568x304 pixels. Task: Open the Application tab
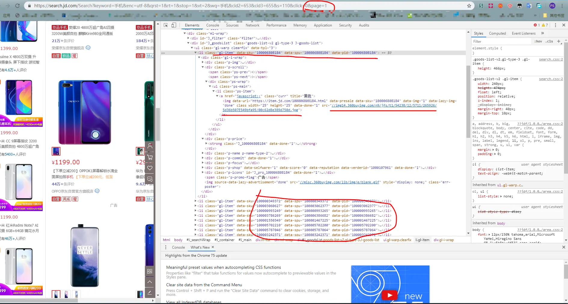click(x=323, y=25)
